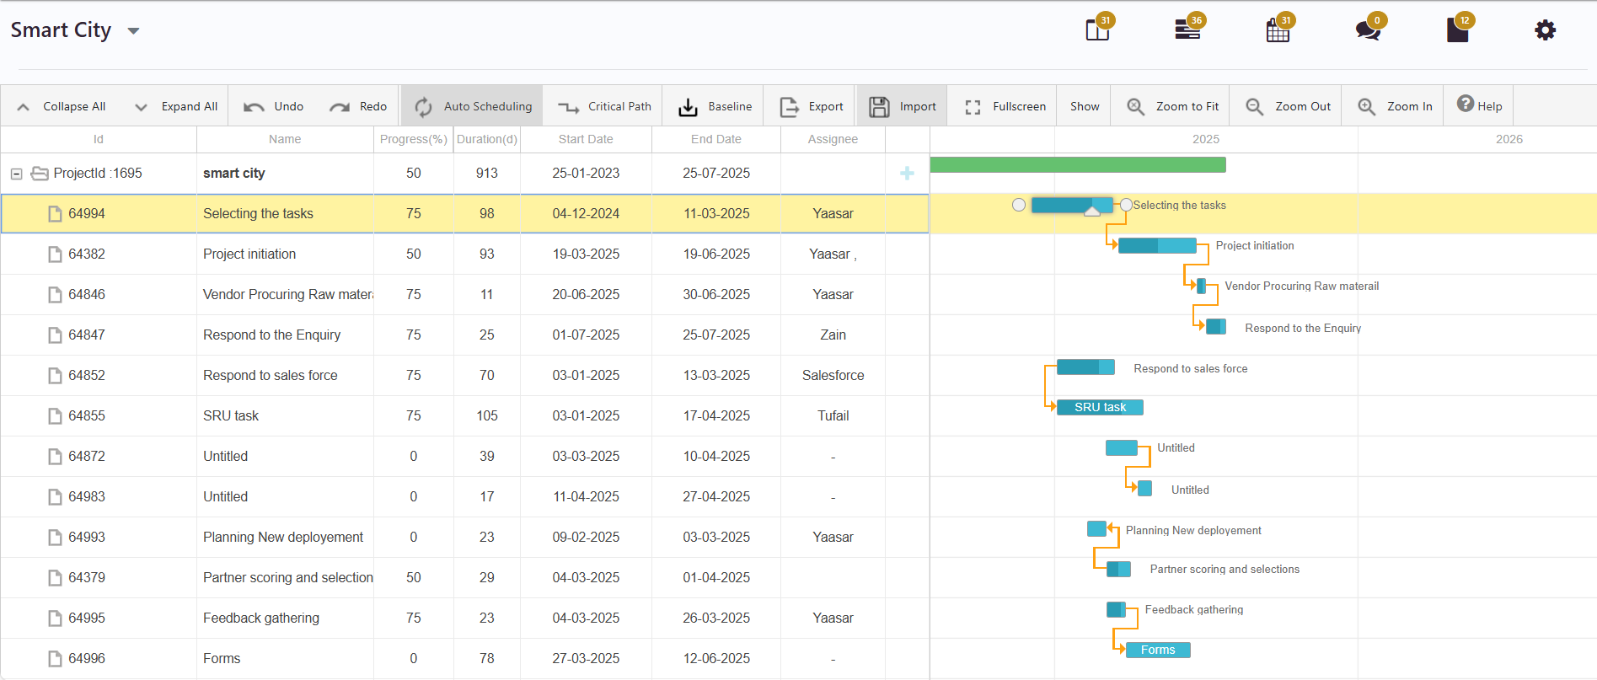This screenshot has width=1597, height=680.
Task: Select task id 64382
Action: pos(87,254)
